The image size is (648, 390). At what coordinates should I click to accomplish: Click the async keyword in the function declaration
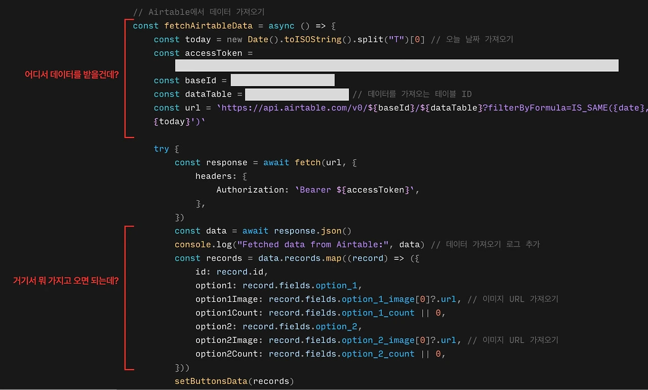[x=281, y=26]
